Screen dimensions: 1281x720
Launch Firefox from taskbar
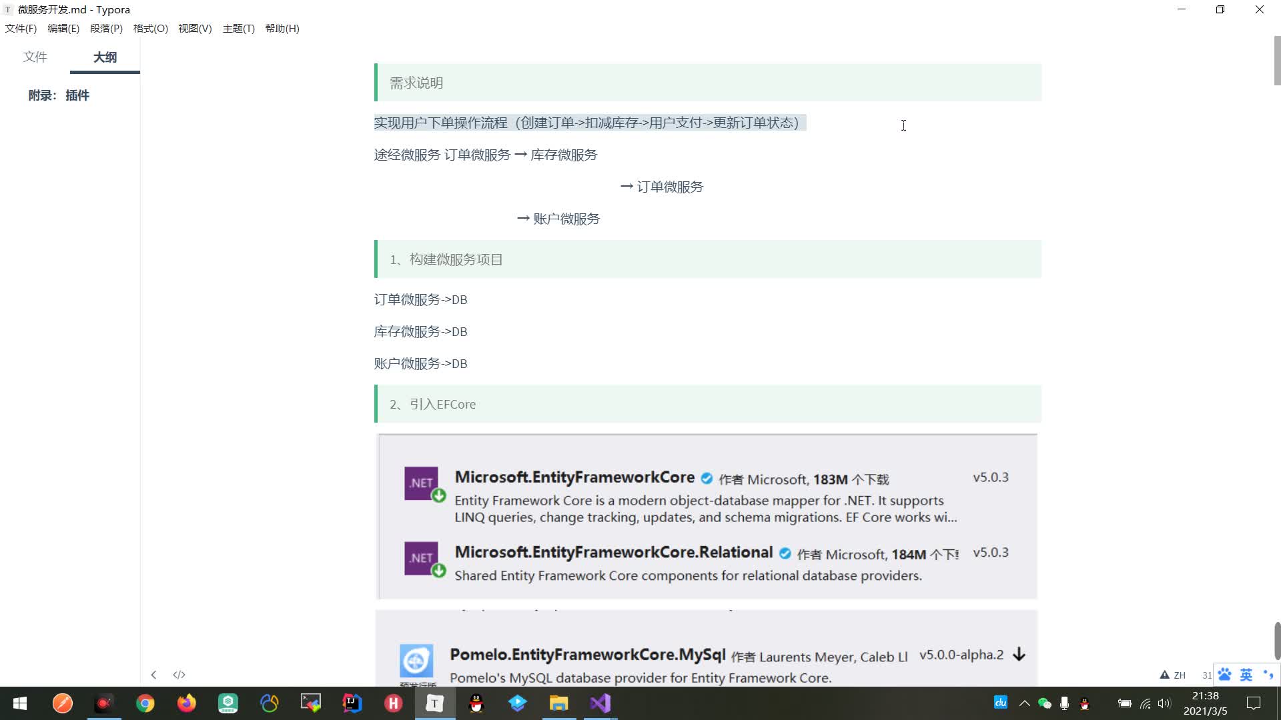pyautogui.click(x=186, y=703)
